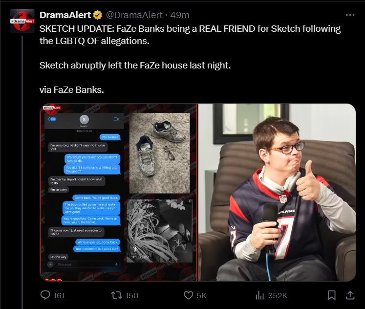
Task: Open the 49m timestamp permalink
Action: point(180,15)
